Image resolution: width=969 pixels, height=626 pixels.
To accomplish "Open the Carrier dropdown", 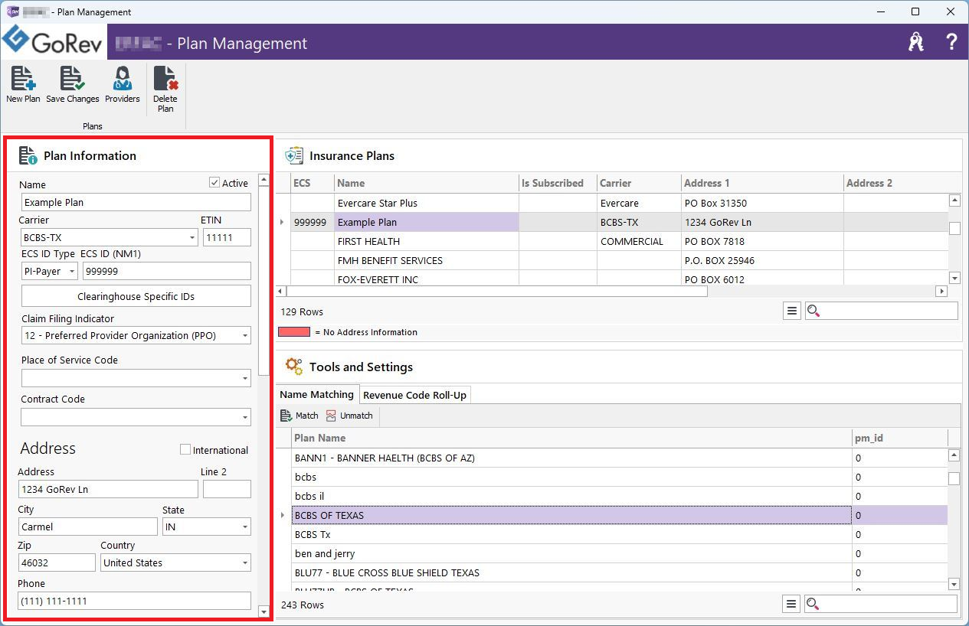I will coord(192,238).
